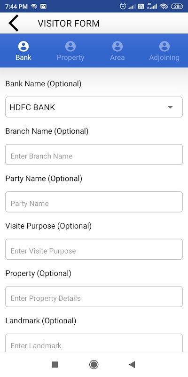Screen dimensions: 188x377
Task: Select the Property tab person icon
Action: 70,46
